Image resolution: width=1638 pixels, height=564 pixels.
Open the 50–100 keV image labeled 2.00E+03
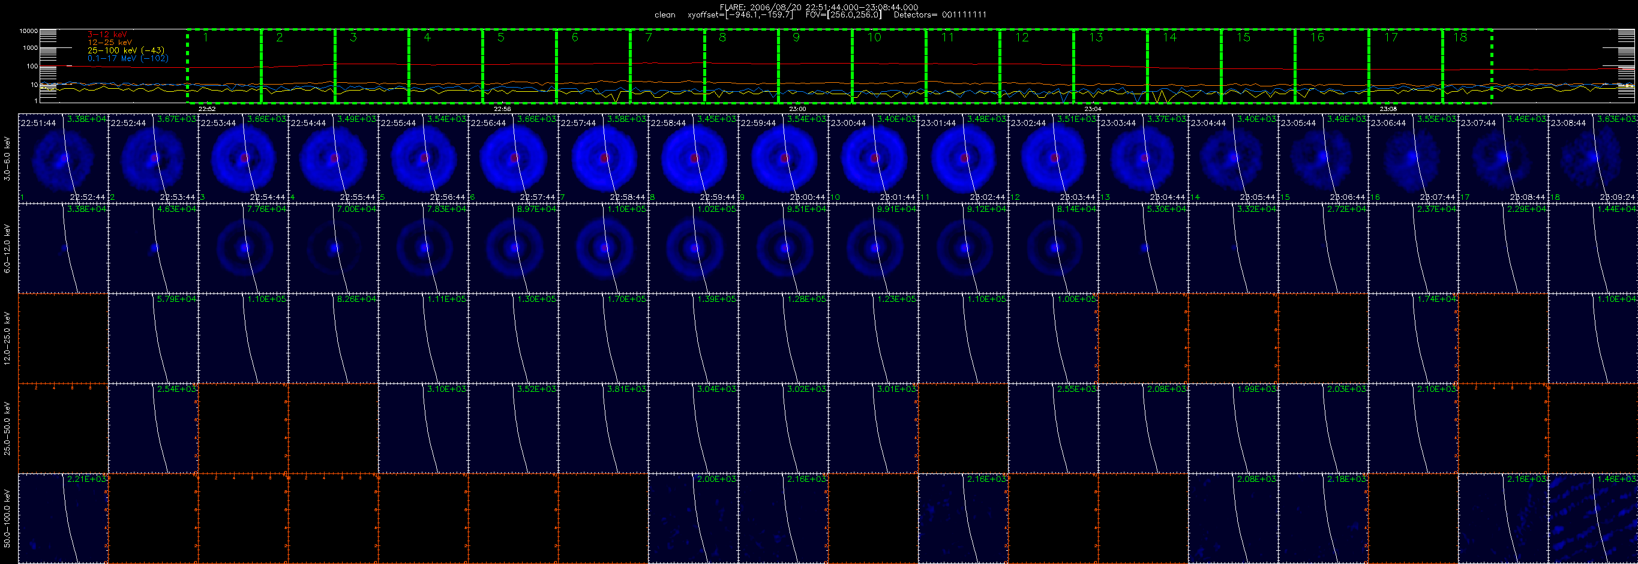693,518
